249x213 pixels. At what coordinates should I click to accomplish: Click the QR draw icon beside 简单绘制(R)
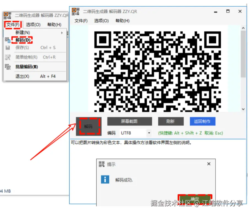[8, 57]
